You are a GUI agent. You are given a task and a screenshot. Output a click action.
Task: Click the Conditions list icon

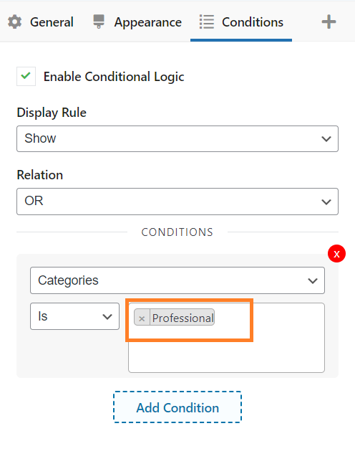(x=206, y=22)
